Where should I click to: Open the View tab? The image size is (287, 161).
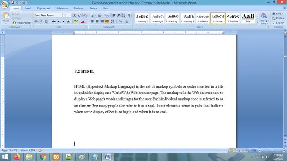pos(105,8)
